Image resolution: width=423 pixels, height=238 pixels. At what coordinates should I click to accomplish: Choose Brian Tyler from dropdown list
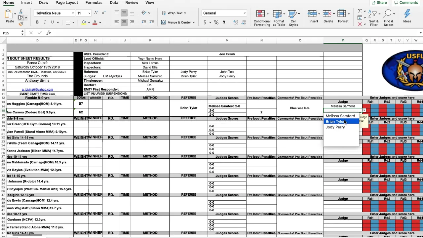coord(341,122)
